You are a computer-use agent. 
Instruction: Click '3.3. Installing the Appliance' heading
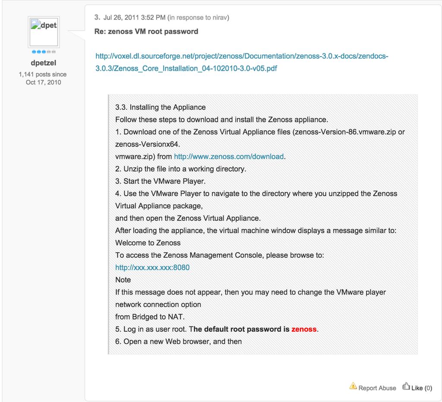(161, 108)
